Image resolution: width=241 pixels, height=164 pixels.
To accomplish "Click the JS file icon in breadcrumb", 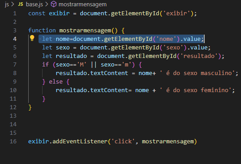I will click(21, 4).
